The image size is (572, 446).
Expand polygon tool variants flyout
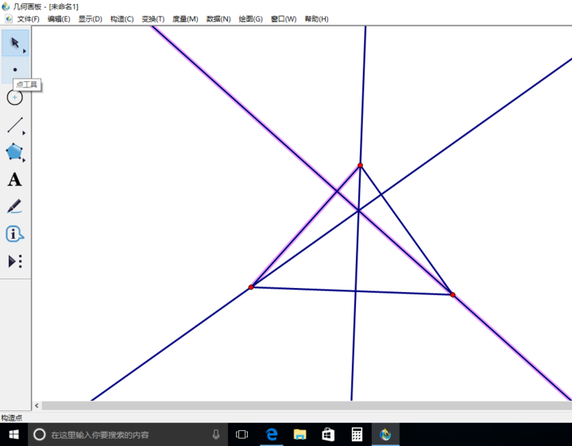point(24,160)
